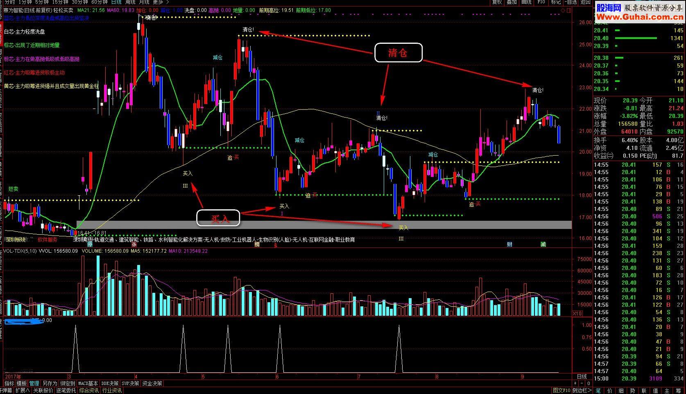
Task: Switch to 月线 monthly chart
Action: pos(144,2)
